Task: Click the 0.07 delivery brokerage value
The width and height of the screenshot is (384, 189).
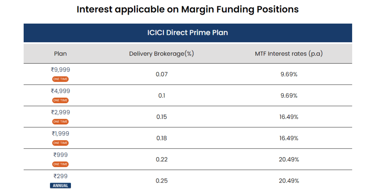Action: pyautogui.click(x=161, y=74)
